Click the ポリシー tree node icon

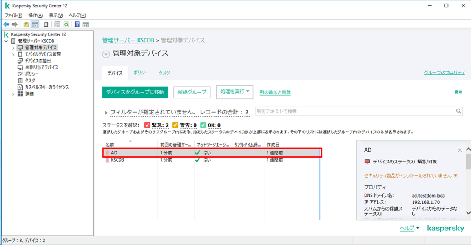tap(20, 74)
